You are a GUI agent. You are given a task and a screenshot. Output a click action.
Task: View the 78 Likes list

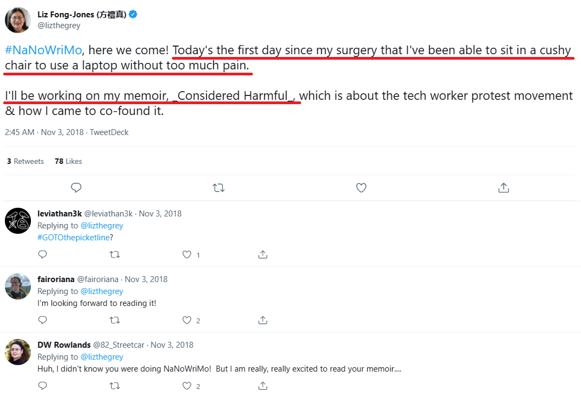68,161
